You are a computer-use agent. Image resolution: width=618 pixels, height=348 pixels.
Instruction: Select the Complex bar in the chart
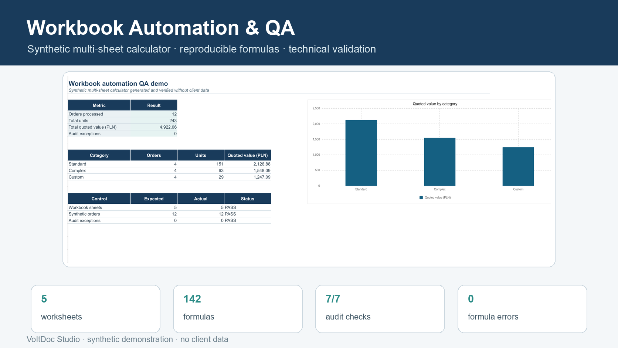[439, 162]
